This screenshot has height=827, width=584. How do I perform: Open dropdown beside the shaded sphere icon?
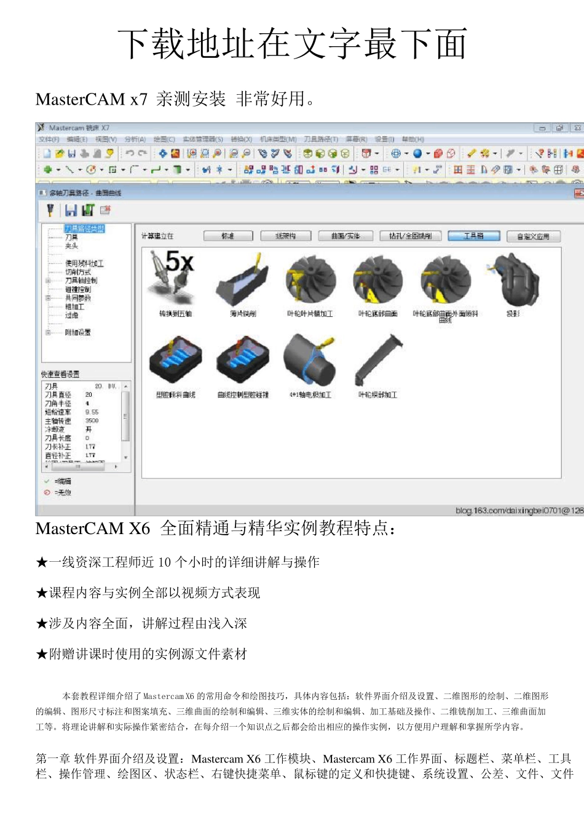428,154
